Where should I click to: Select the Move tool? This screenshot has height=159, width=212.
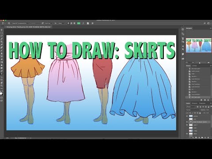[x=2, y=30]
